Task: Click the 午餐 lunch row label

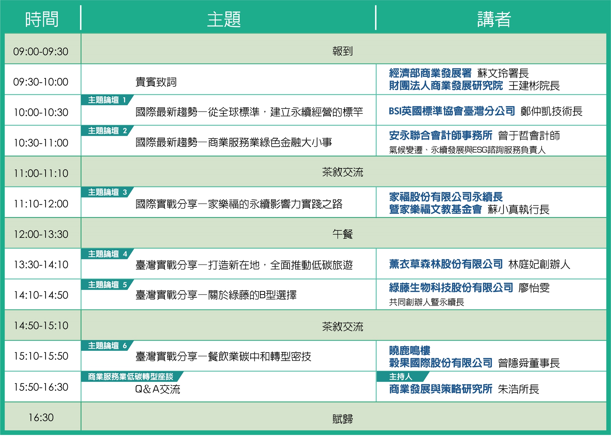Action: coord(342,234)
